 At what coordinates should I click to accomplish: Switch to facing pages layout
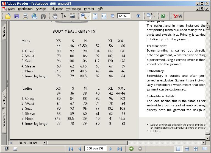204,149
